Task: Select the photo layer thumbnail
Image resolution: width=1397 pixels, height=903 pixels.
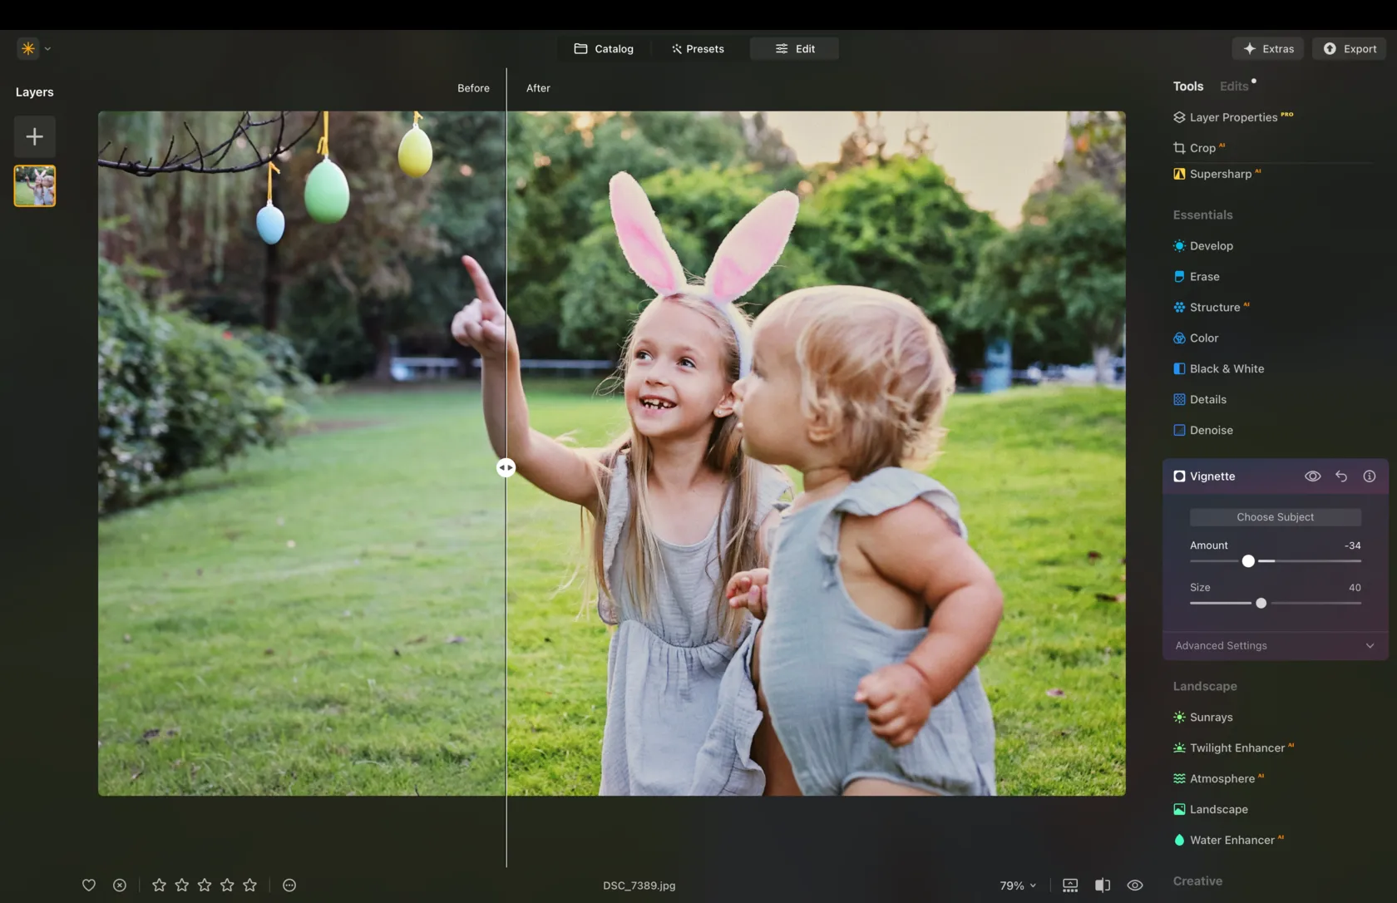Action: [35, 185]
